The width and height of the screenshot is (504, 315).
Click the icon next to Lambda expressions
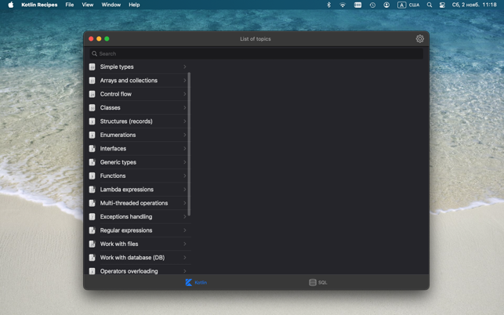[x=92, y=190]
